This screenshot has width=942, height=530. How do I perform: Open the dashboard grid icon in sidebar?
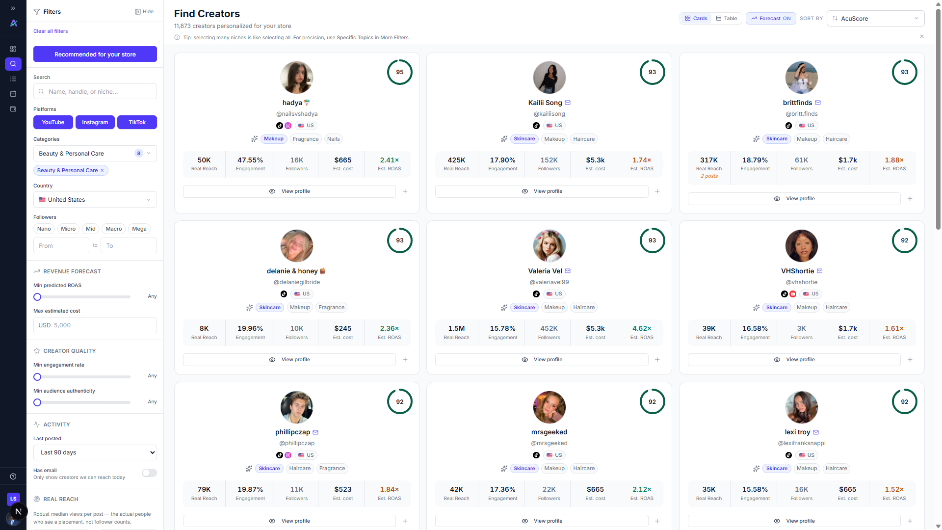click(x=13, y=49)
